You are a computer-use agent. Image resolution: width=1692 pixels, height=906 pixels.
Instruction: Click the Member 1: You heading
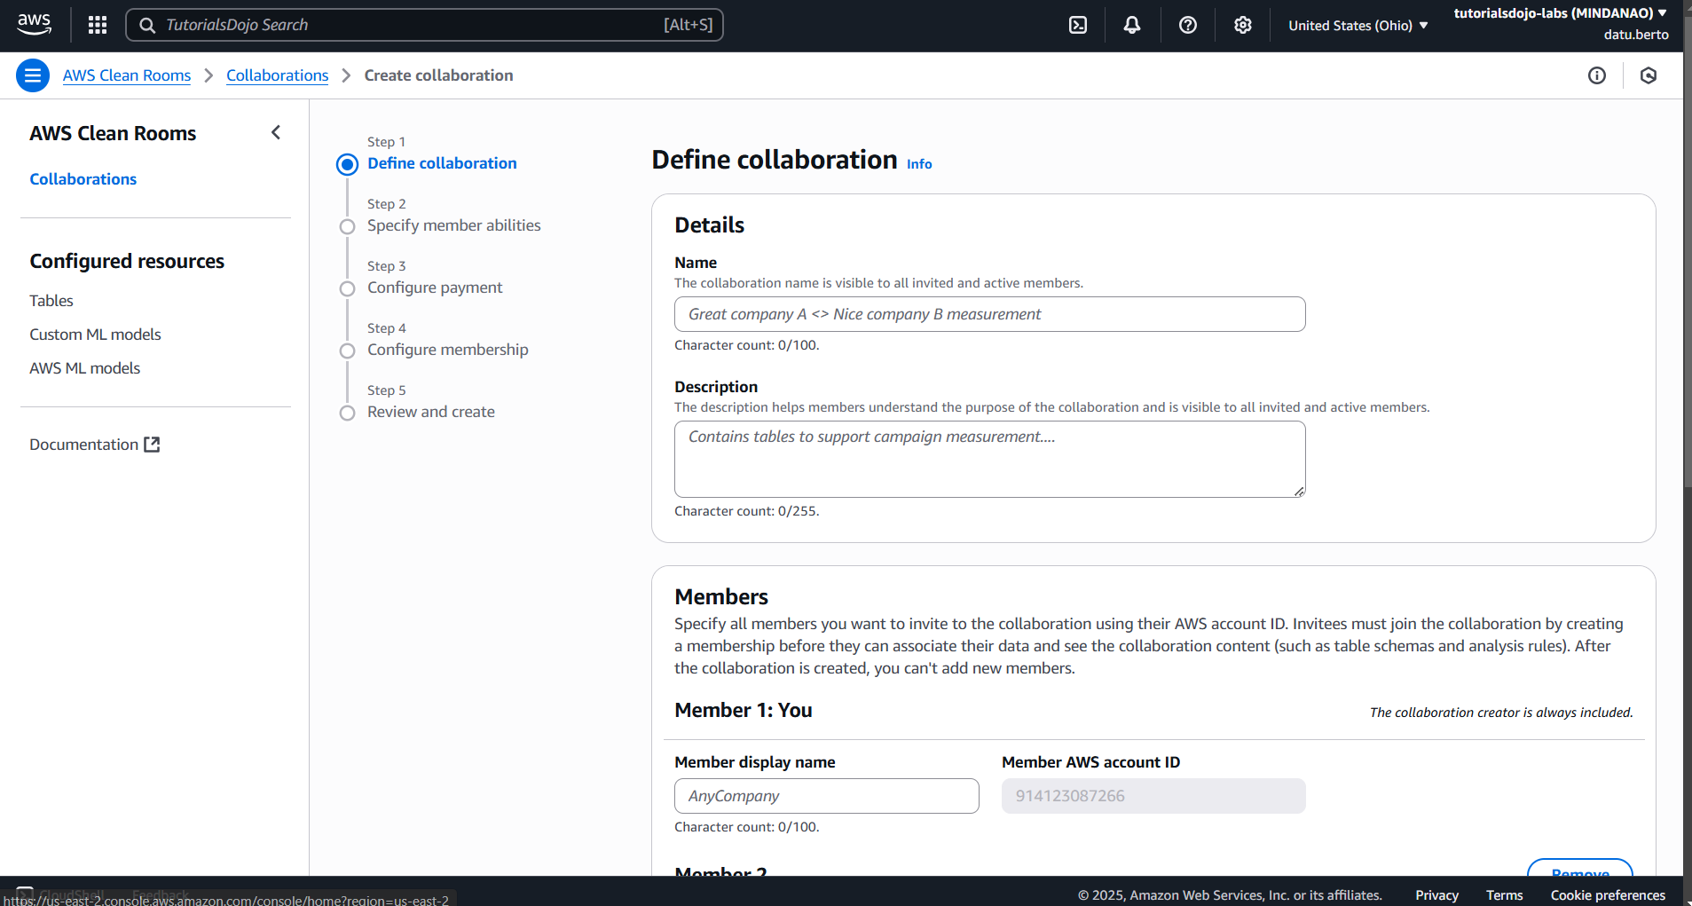pos(744,710)
